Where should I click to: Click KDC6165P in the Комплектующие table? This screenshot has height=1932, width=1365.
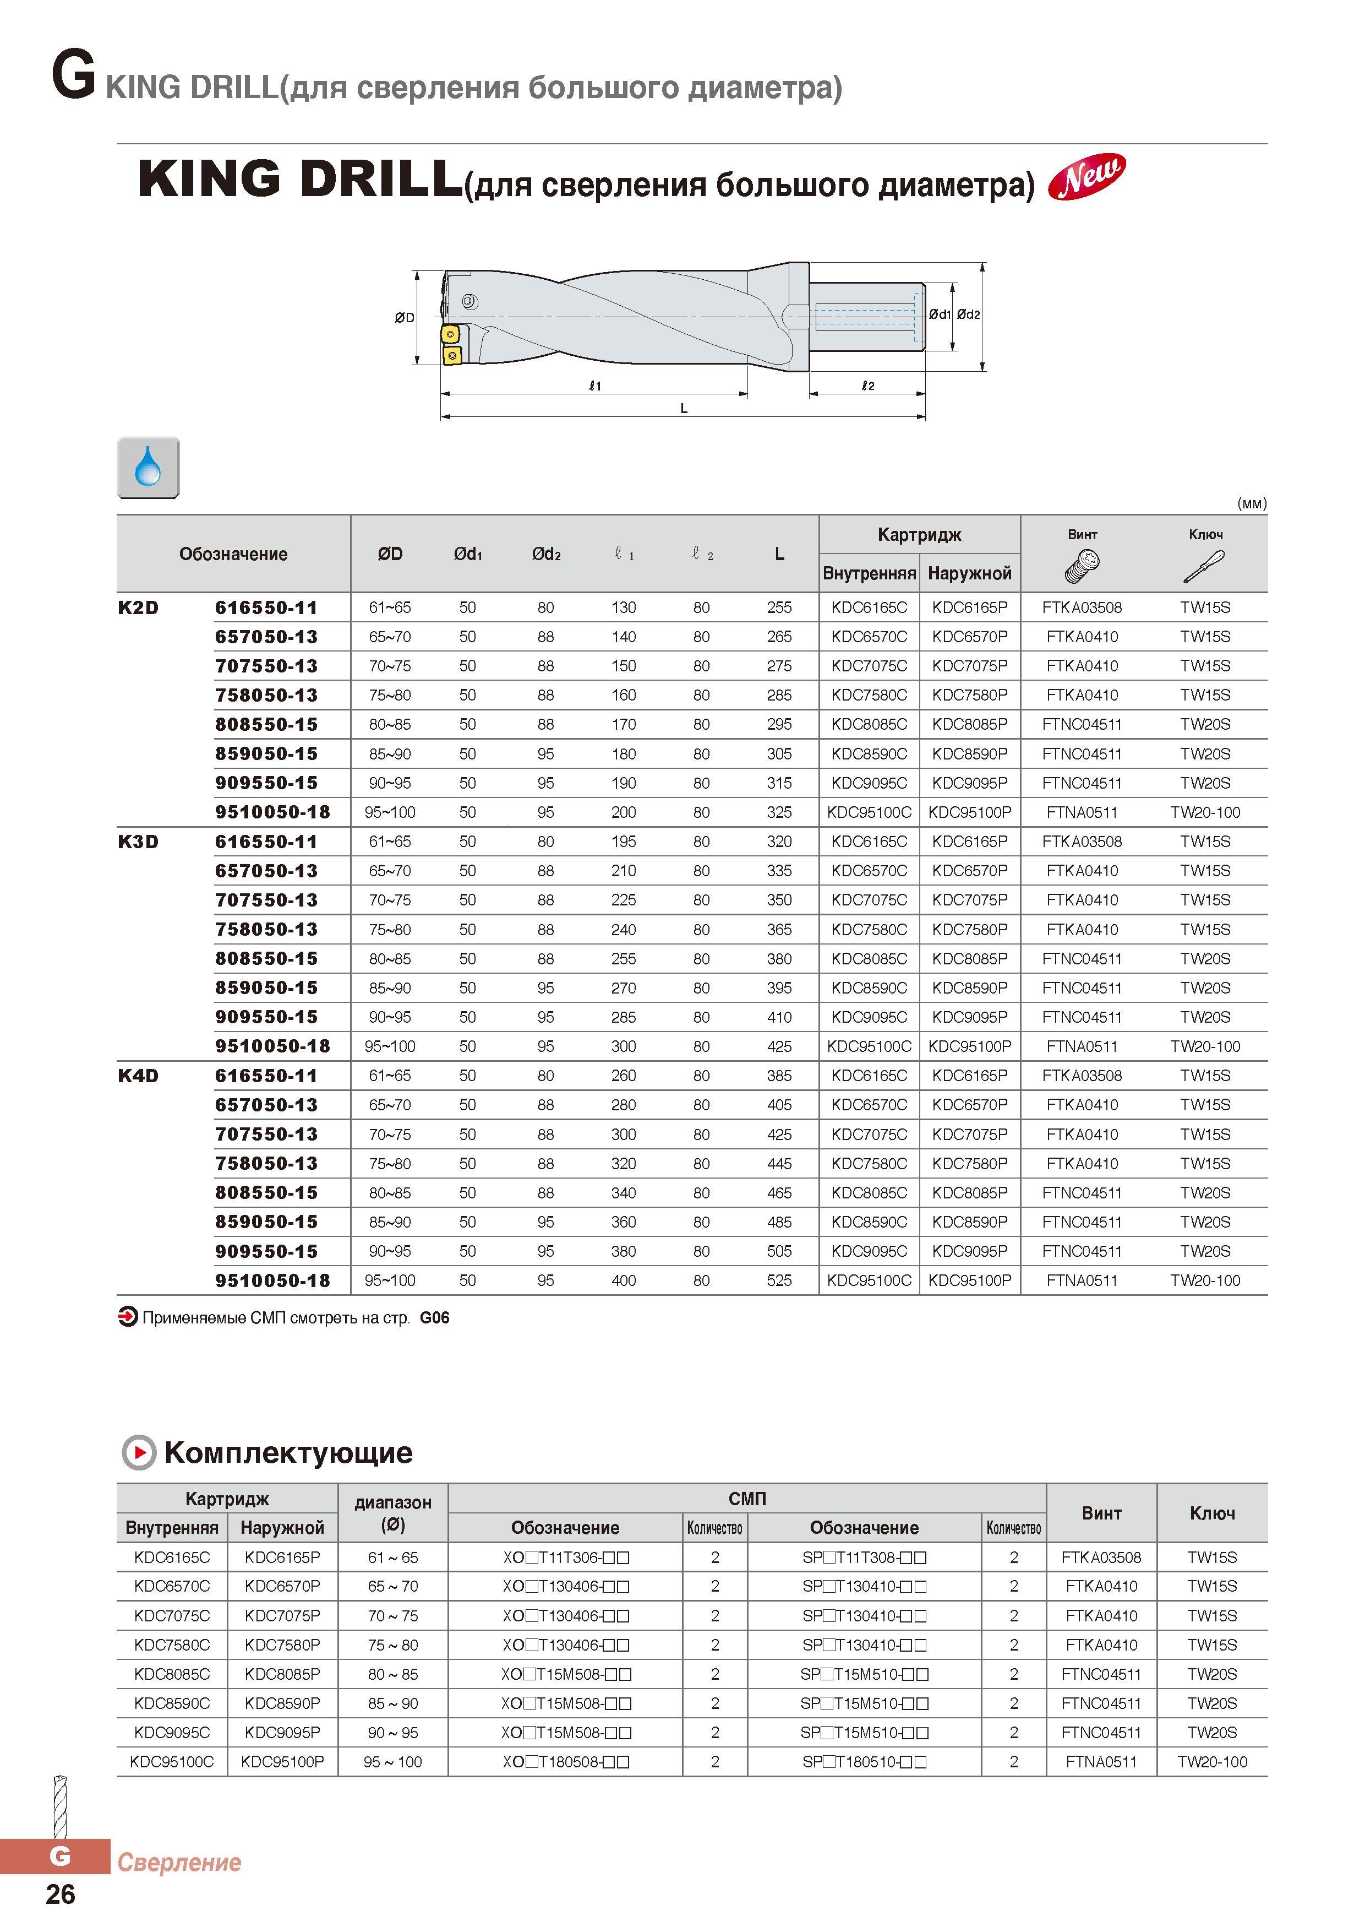point(282,1557)
